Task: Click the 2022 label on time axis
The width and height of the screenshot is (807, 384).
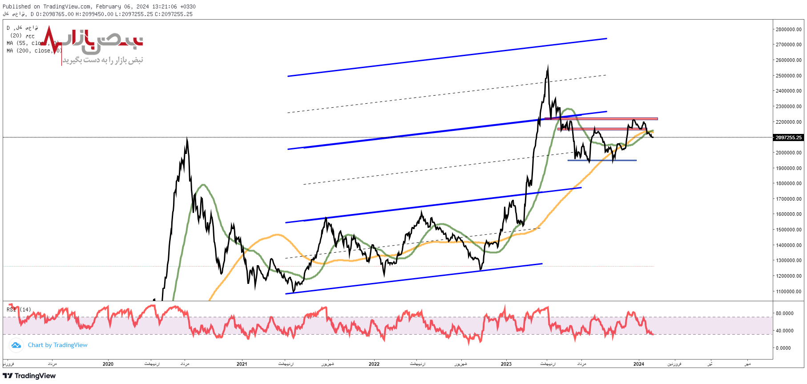Action: [x=374, y=364]
